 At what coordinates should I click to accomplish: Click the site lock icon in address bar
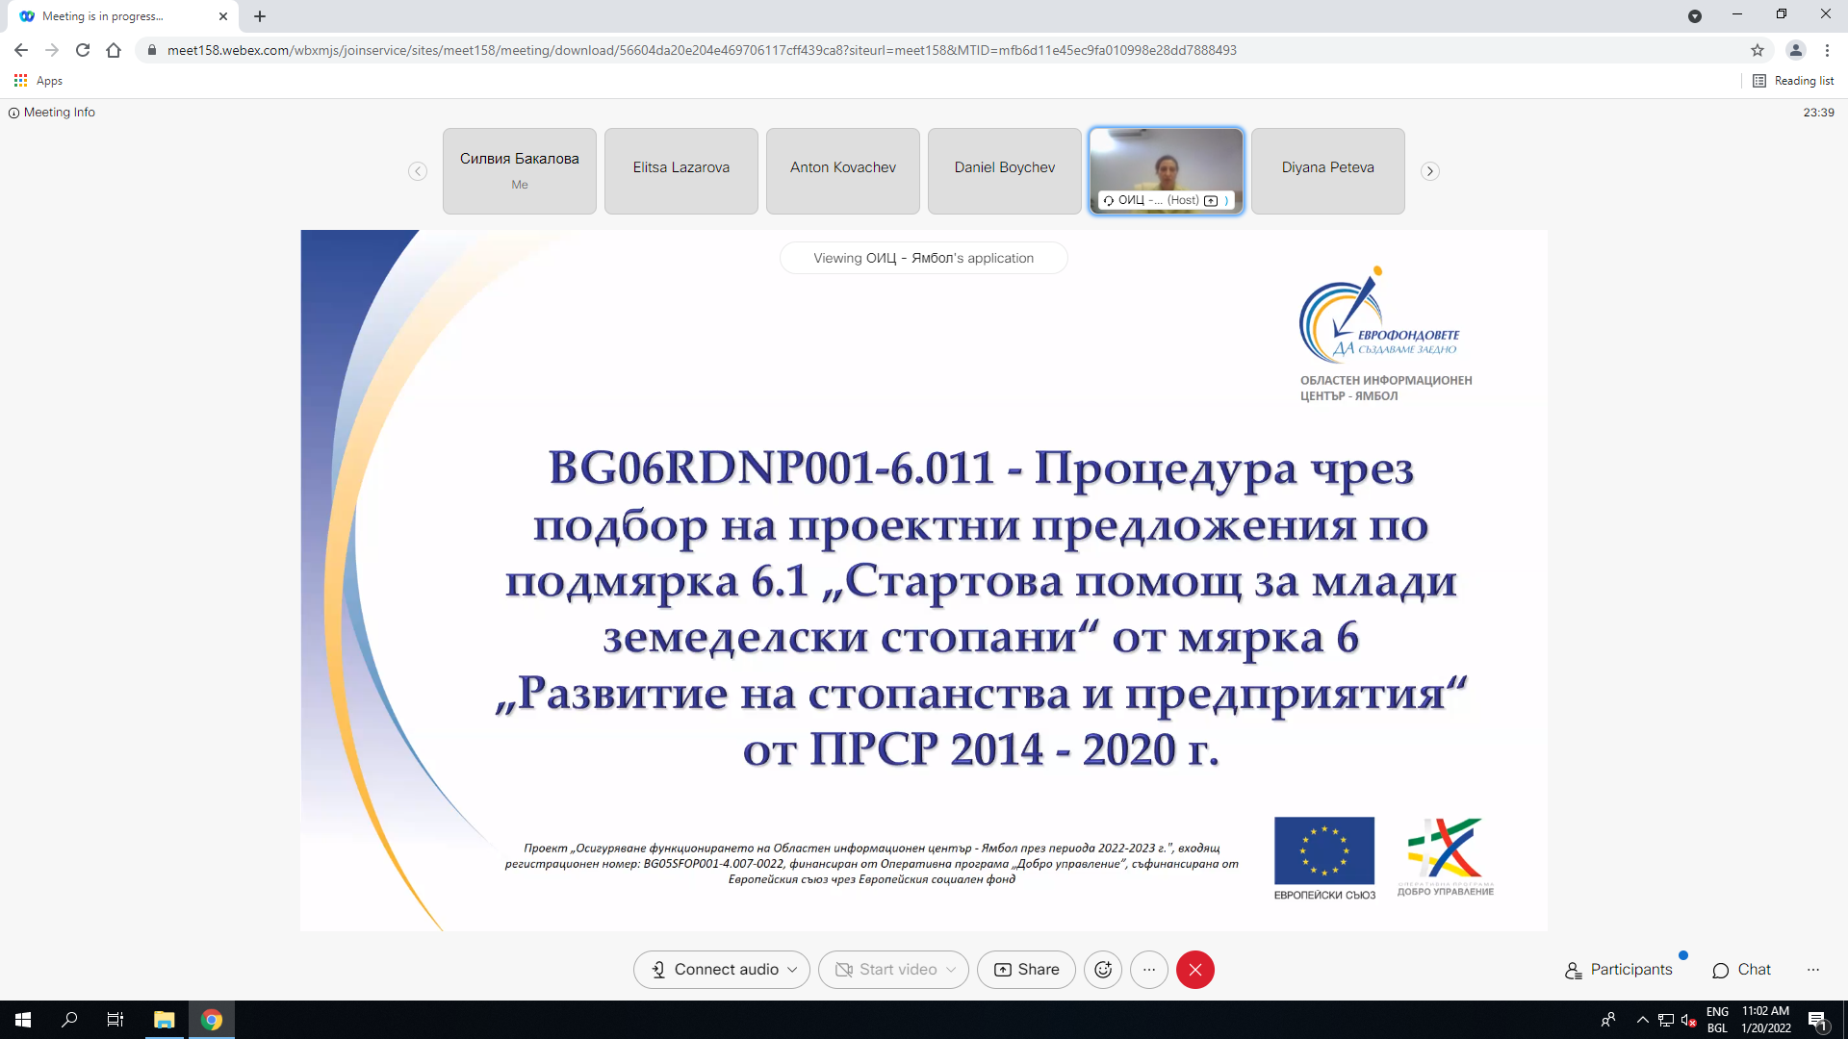click(151, 50)
